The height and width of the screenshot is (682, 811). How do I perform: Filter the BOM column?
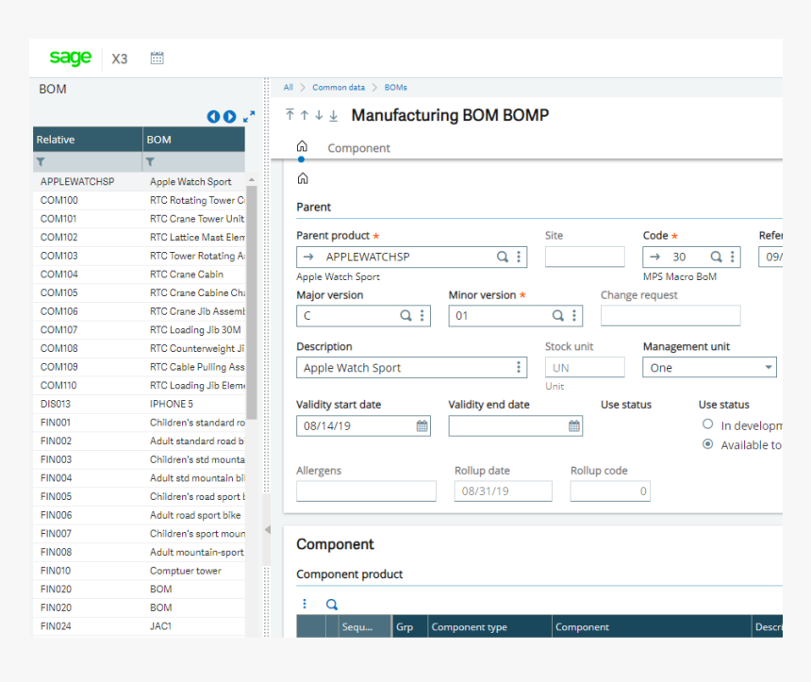click(150, 162)
